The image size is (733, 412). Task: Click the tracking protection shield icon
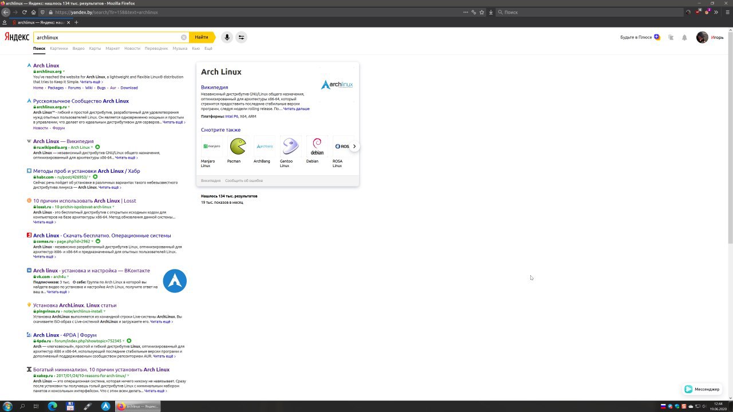pos(42,12)
